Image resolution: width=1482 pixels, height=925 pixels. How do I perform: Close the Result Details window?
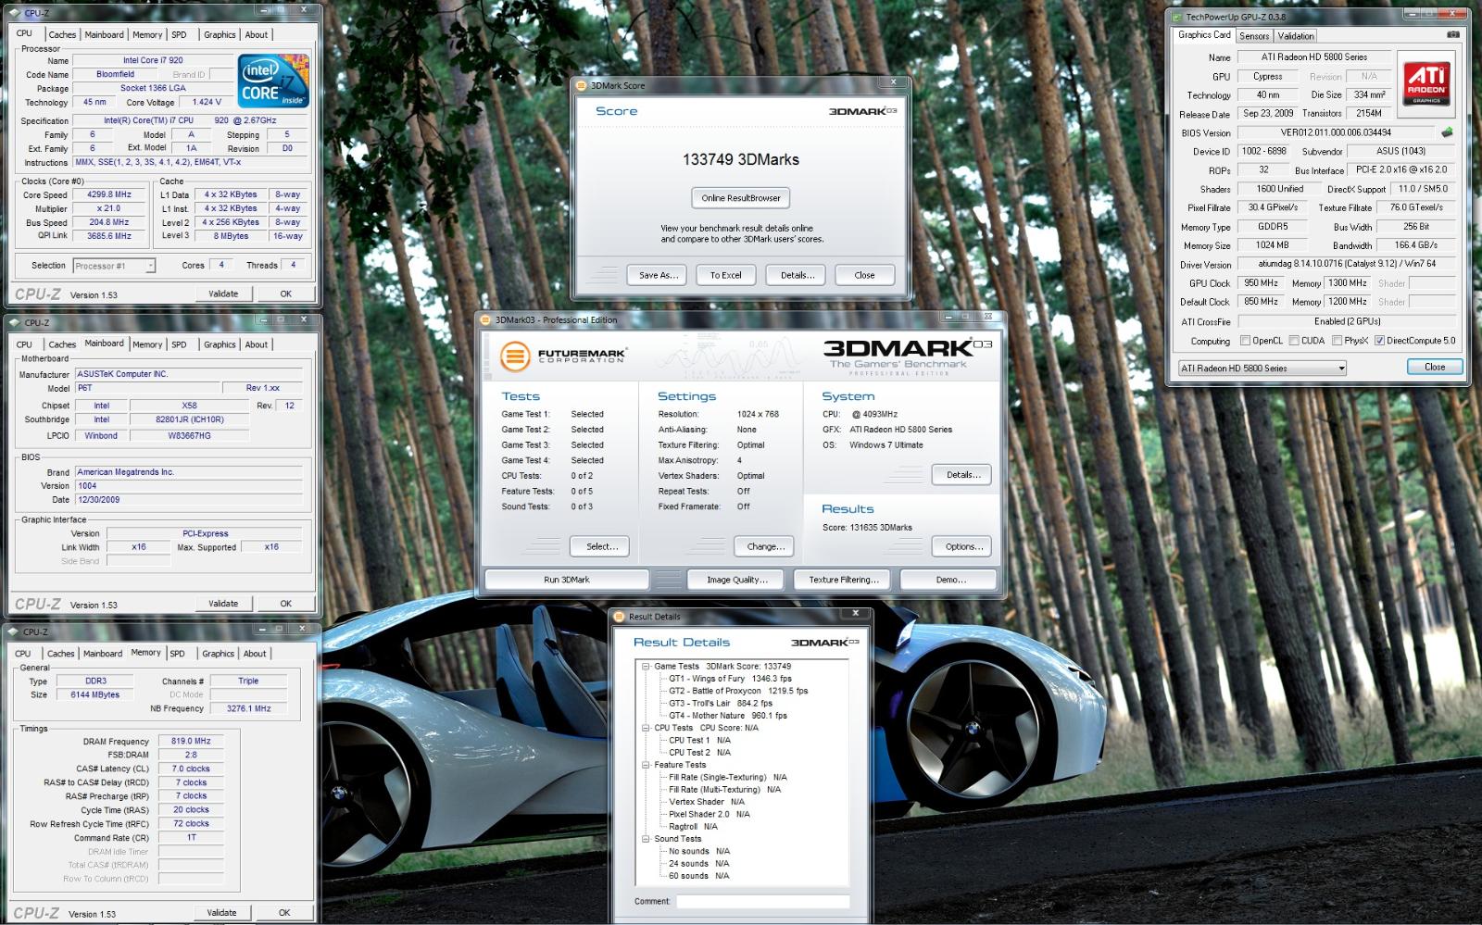coord(856,613)
